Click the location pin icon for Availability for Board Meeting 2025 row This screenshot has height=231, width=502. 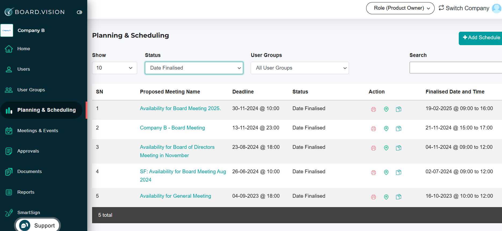pos(386,109)
